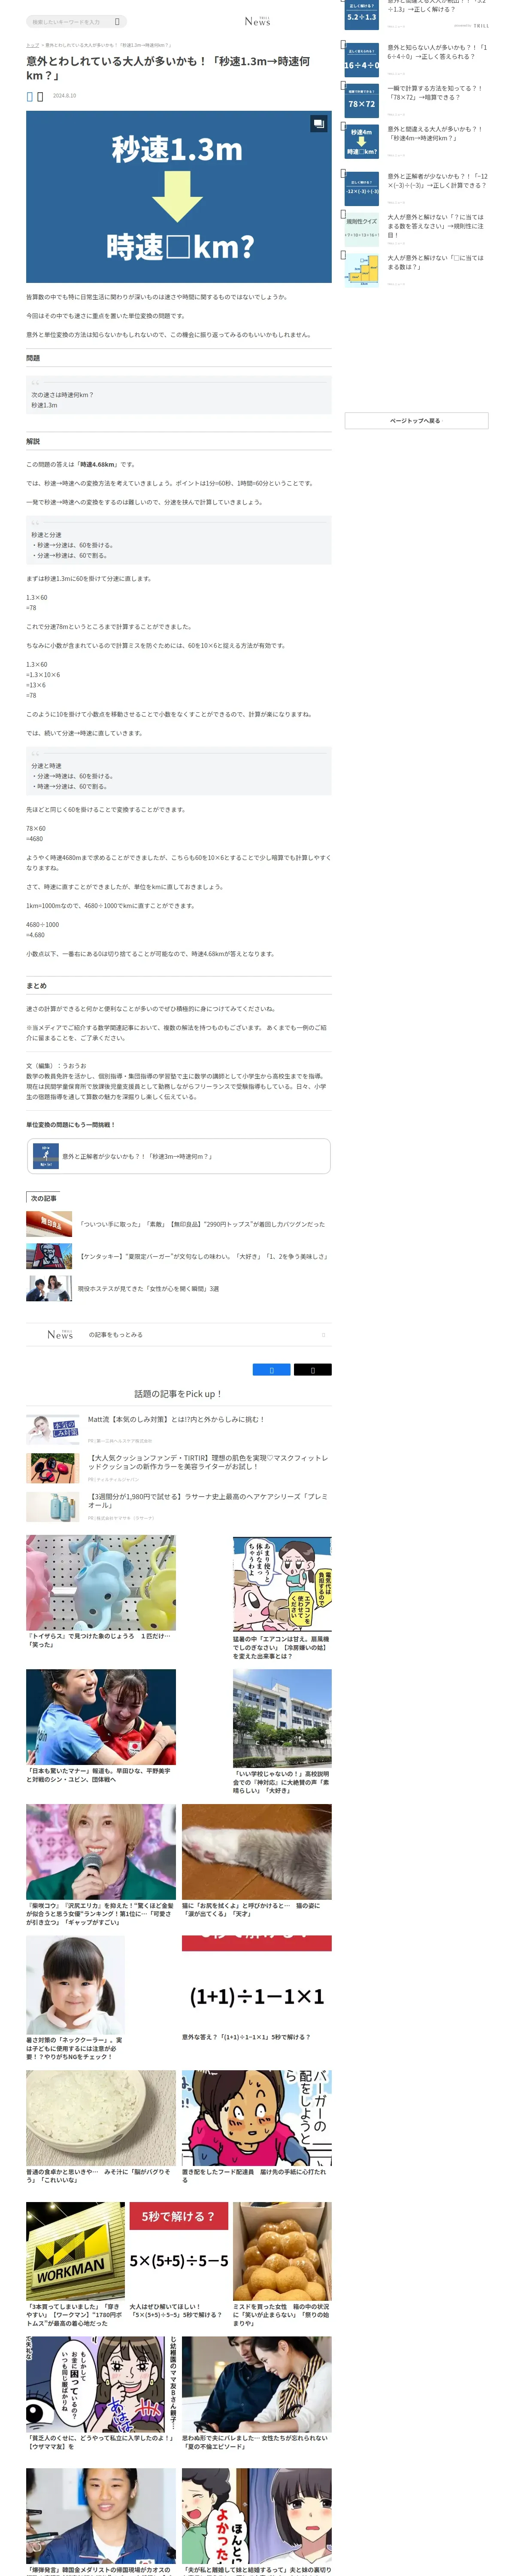Click text 「5×(5+5)÷5−5」5秒で解ける？
Screen dimensions: 515x2576
pos(176,2315)
